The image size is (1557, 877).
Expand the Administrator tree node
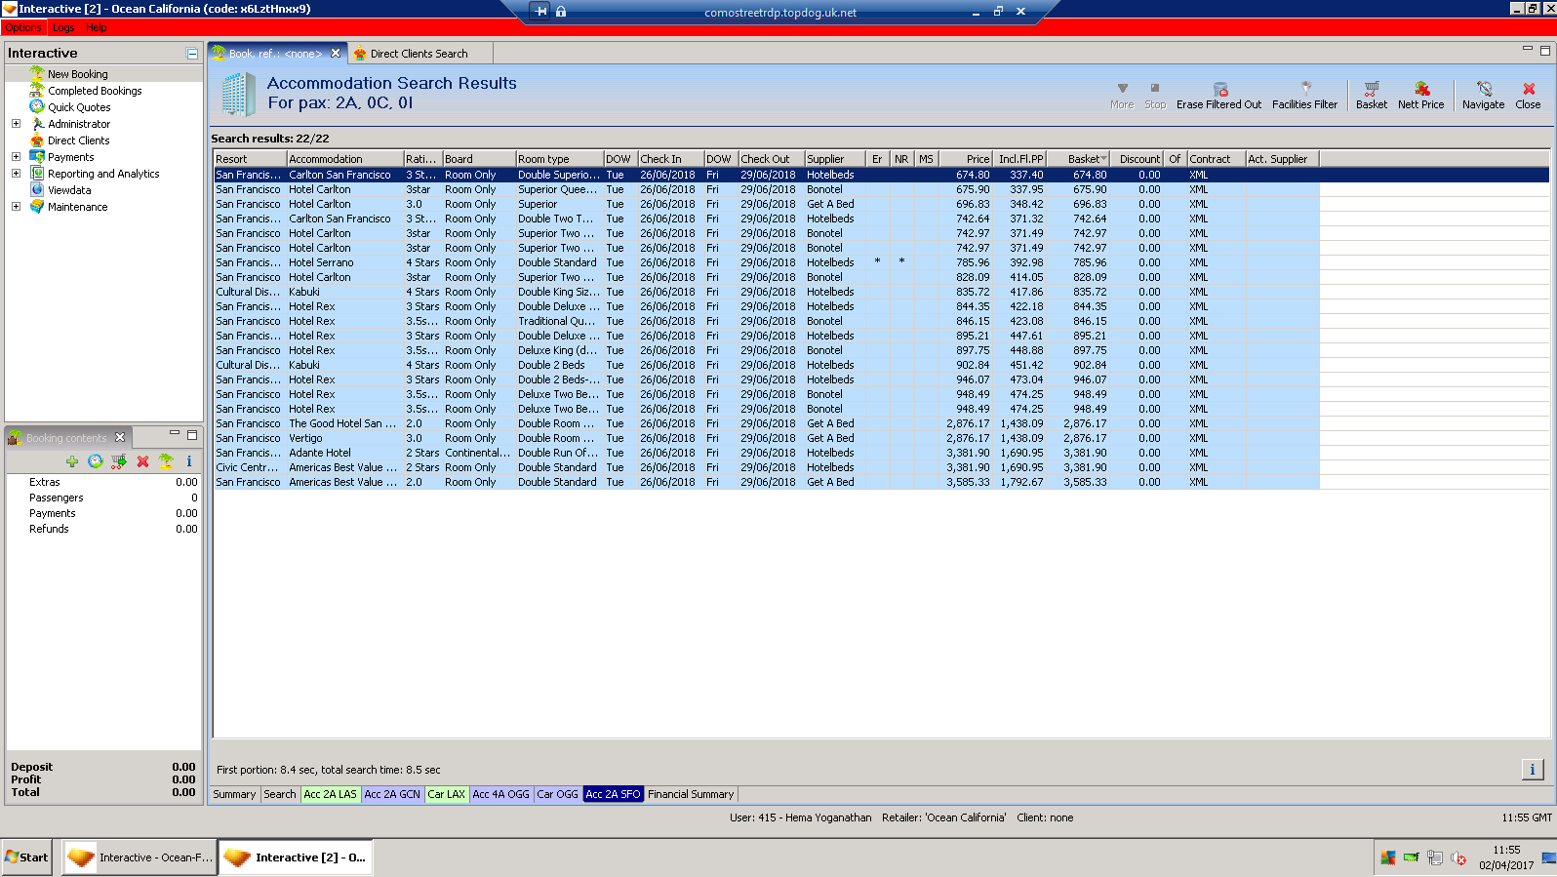(x=16, y=123)
